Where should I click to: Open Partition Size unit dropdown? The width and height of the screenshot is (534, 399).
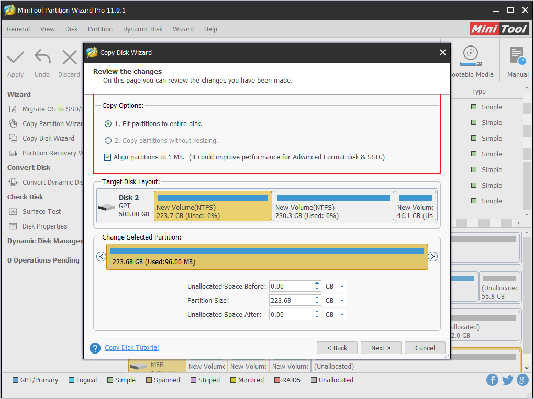click(342, 300)
